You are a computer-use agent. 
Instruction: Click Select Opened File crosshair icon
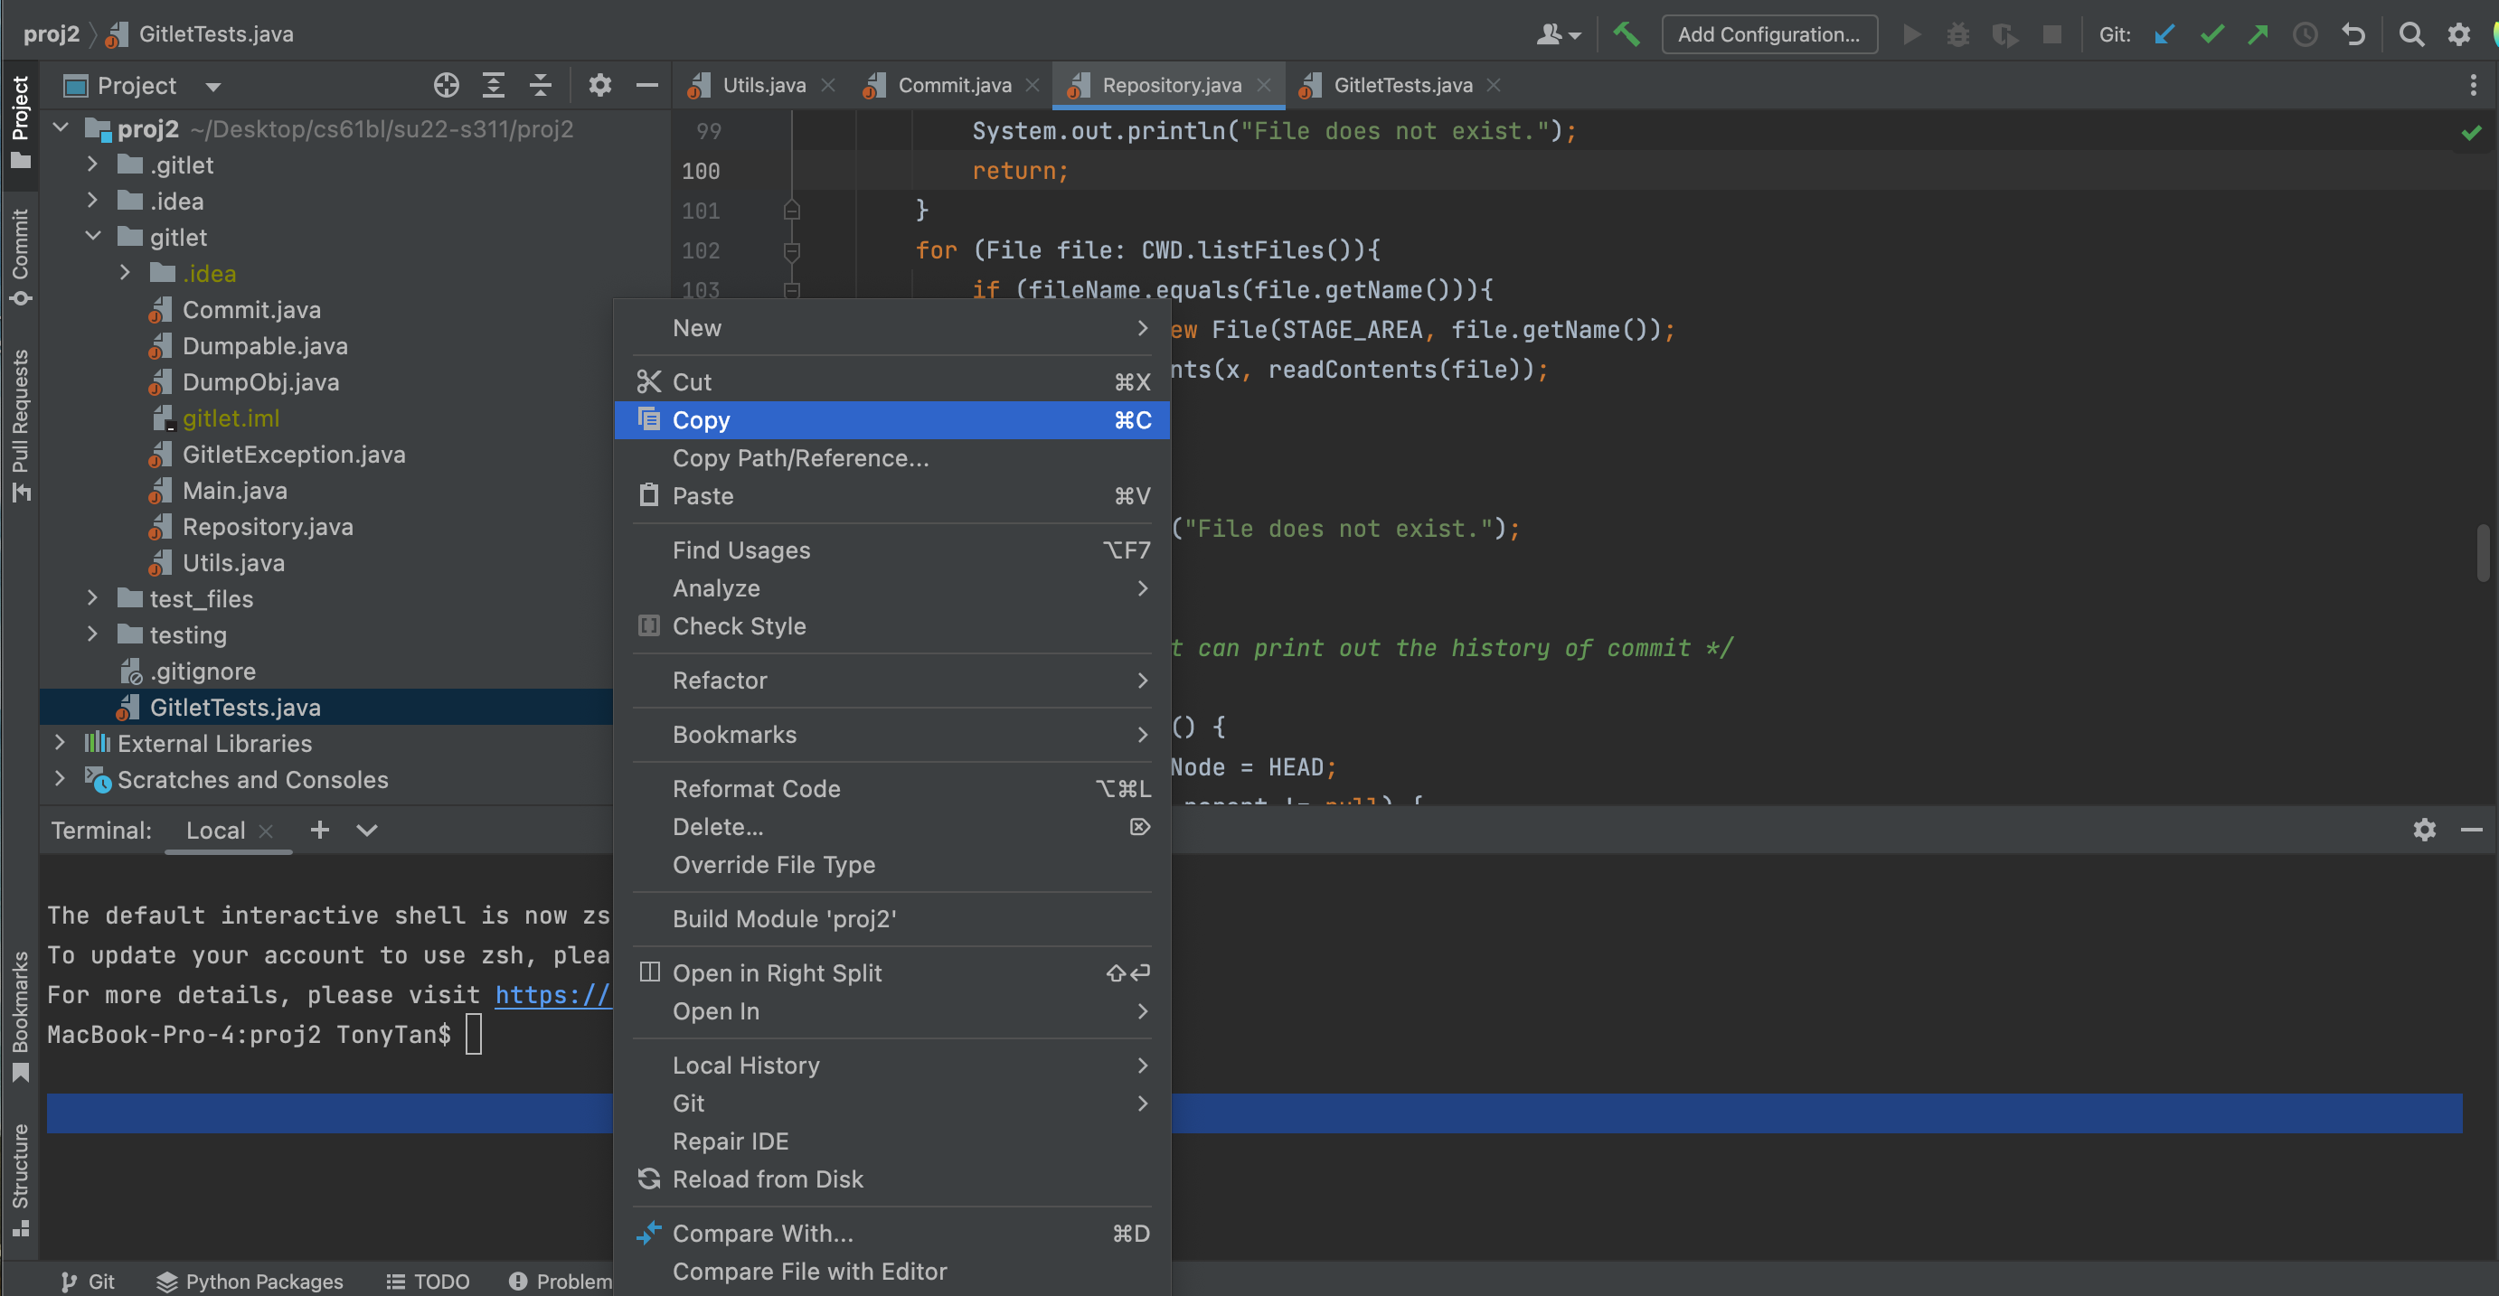445,85
